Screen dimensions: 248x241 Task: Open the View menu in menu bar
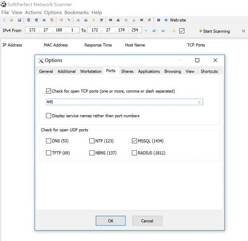point(17,12)
